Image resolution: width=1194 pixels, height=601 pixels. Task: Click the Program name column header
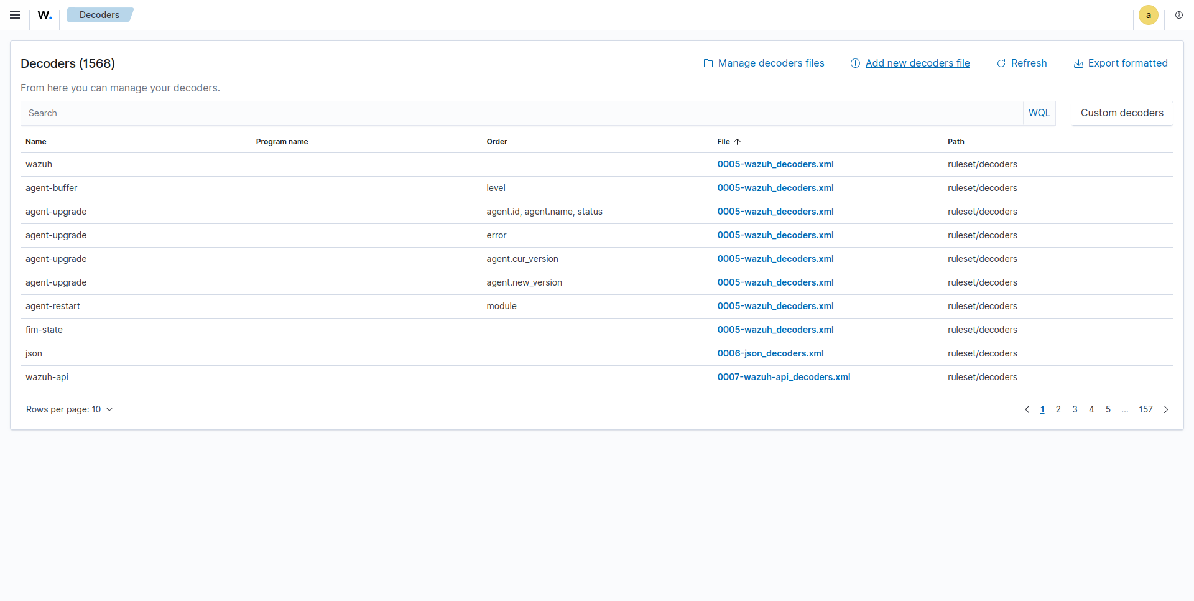click(x=282, y=142)
